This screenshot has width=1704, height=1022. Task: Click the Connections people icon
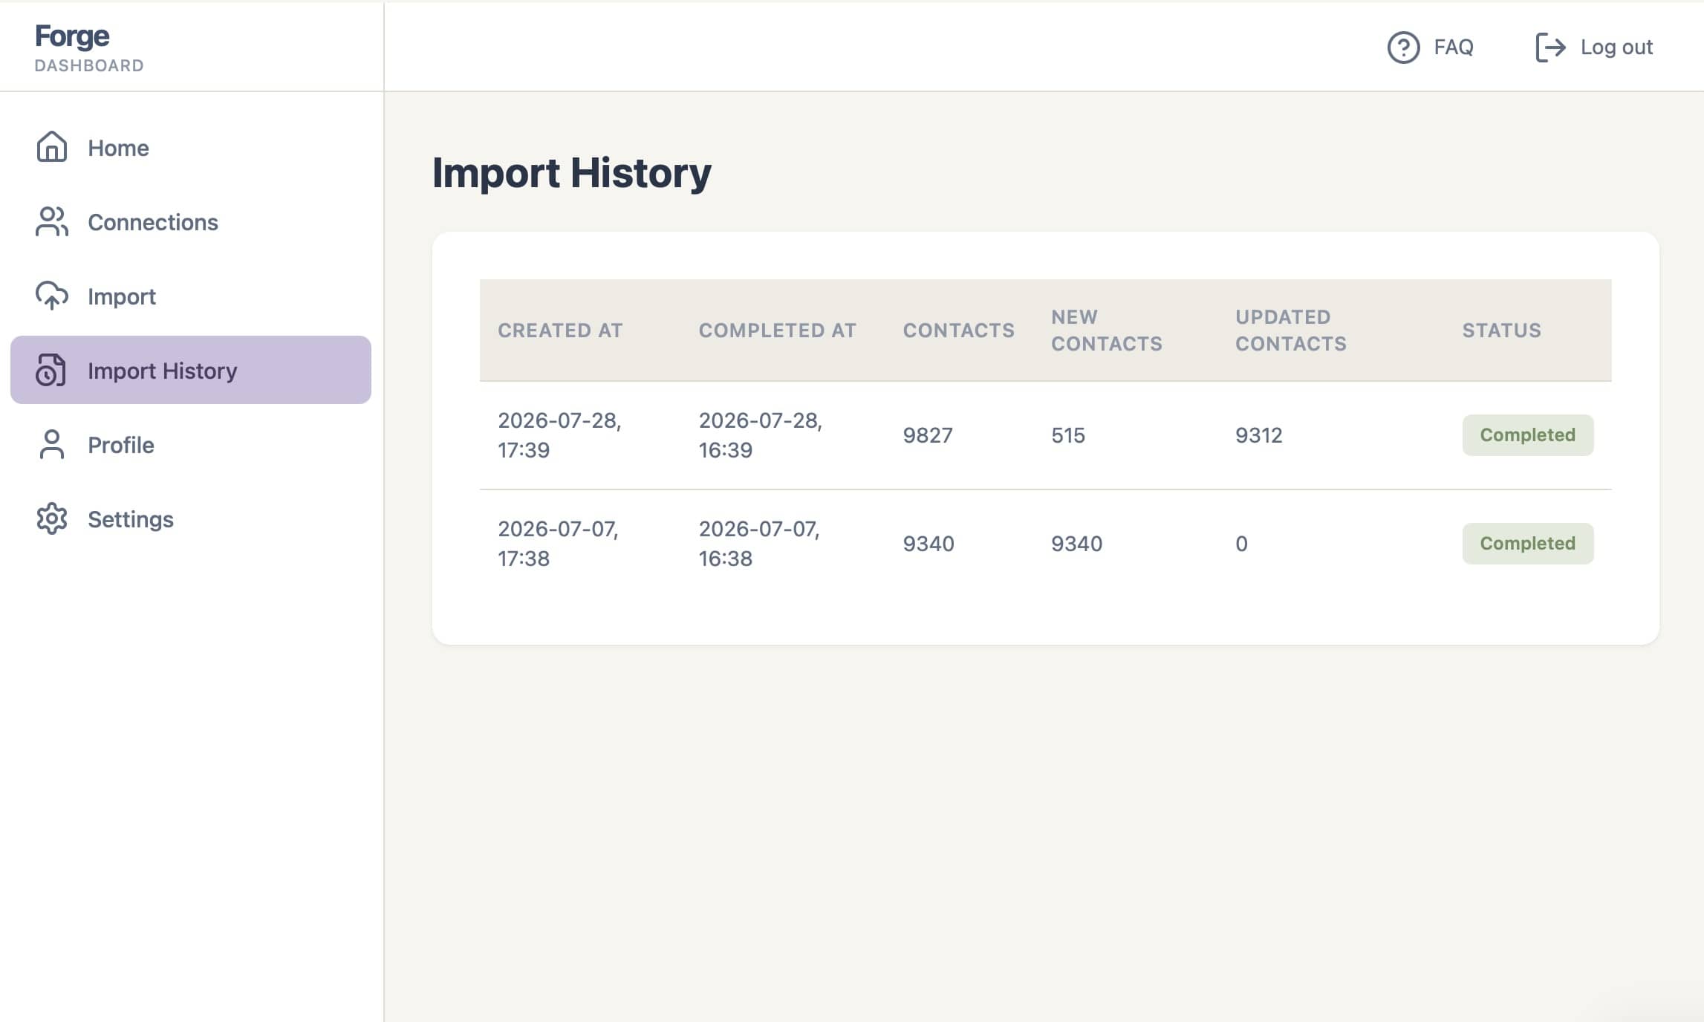point(51,221)
